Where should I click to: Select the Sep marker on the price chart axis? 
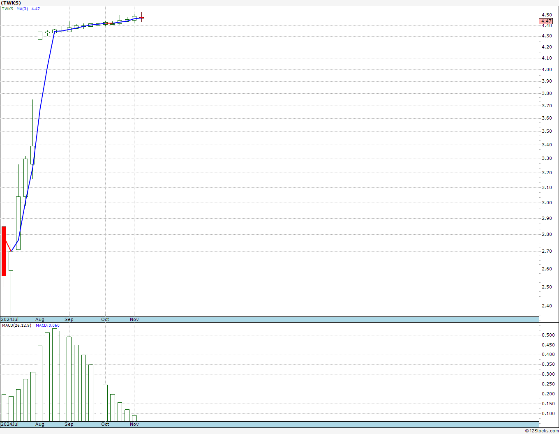(69, 319)
